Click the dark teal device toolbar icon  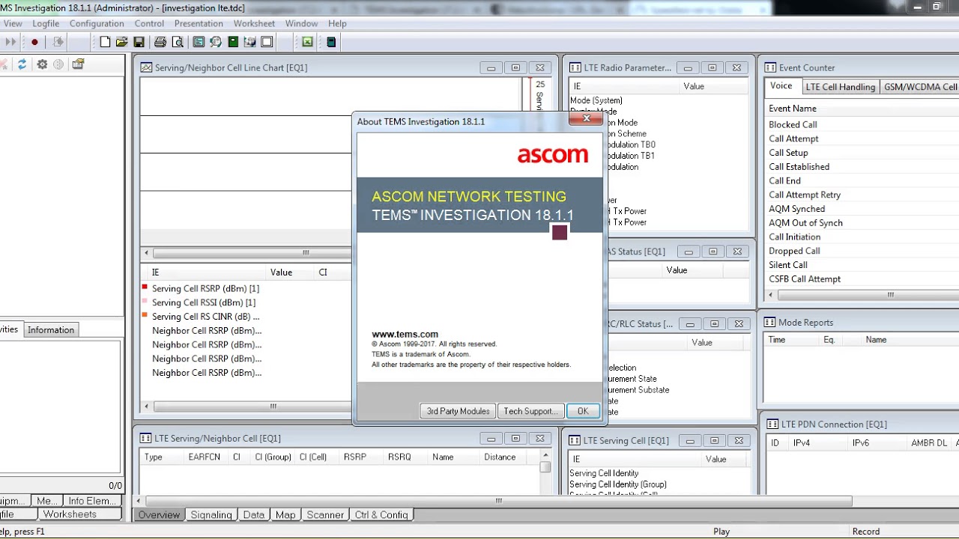(331, 42)
